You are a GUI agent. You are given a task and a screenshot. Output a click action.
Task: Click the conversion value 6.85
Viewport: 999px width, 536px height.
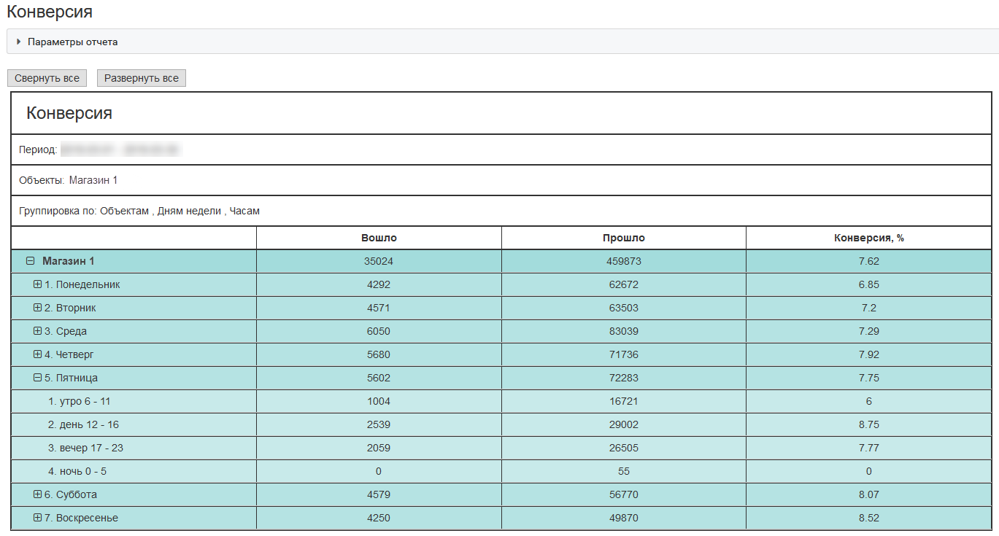[869, 284]
